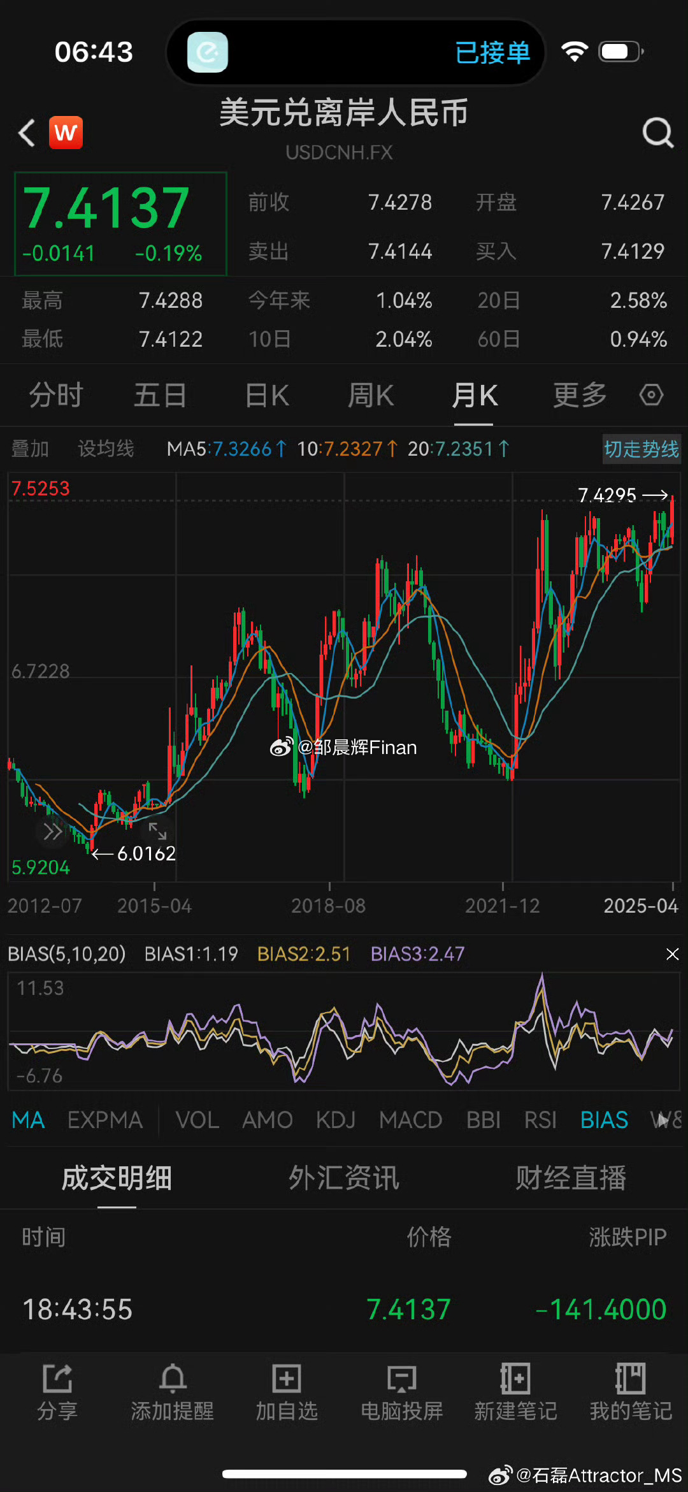Toggle to line chart with 切走势线
The width and height of the screenshot is (688, 1492).
[x=641, y=449]
